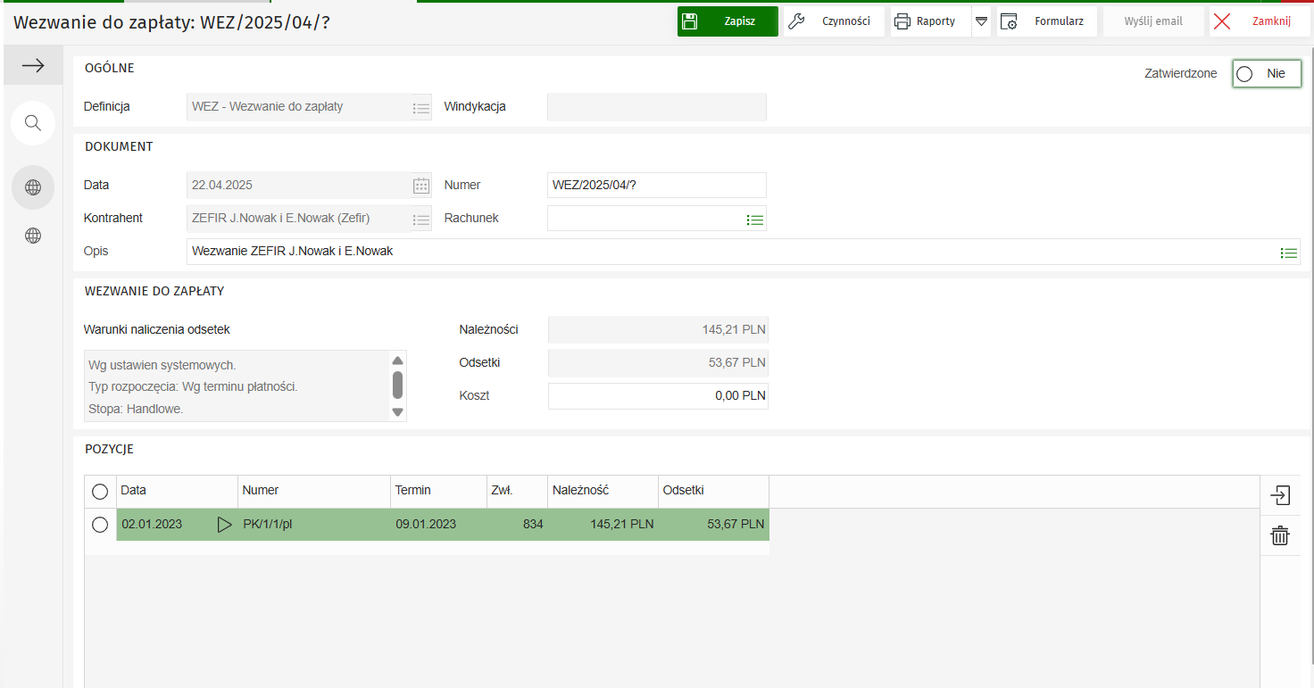Viewport: 1314px width, 688px height.
Task: Open the calendar picker for Data field
Action: [421, 186]
